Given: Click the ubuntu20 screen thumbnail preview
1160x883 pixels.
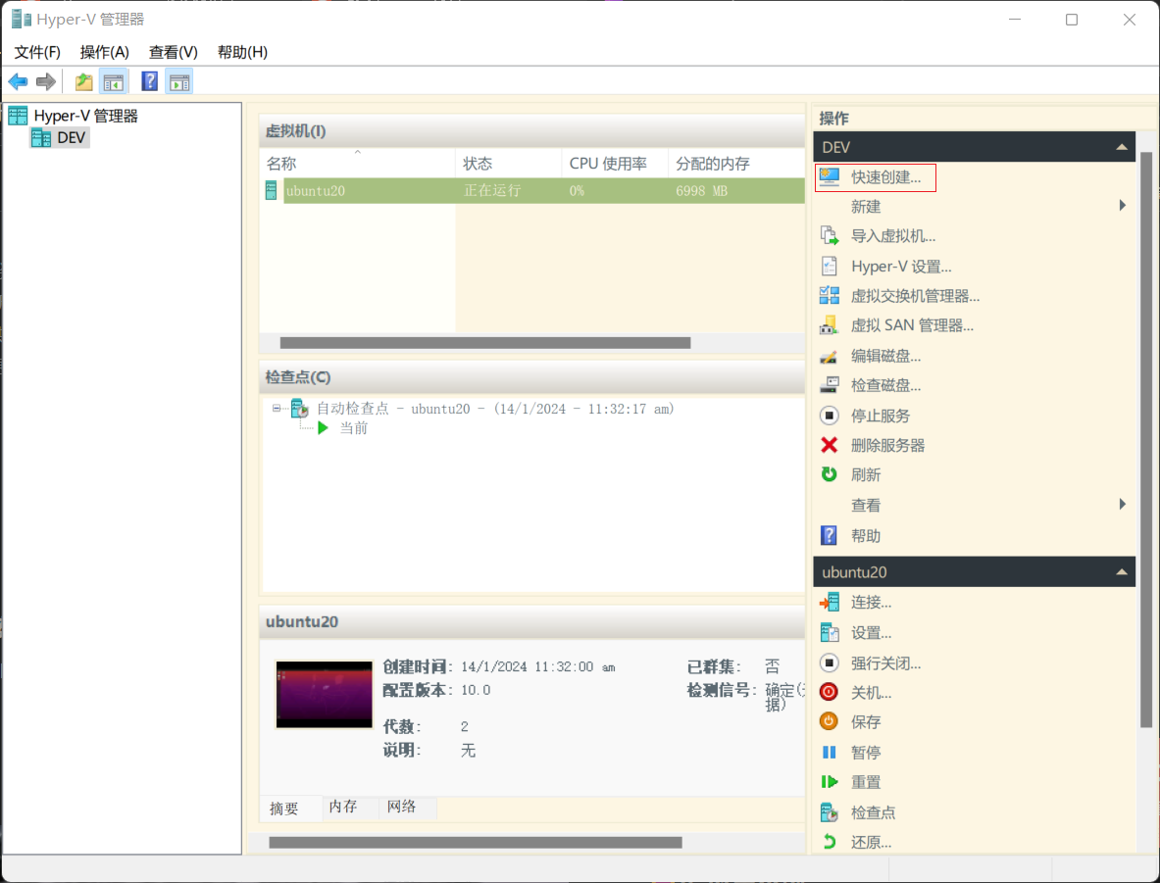Looking at the screenshot, I should 324,695.
